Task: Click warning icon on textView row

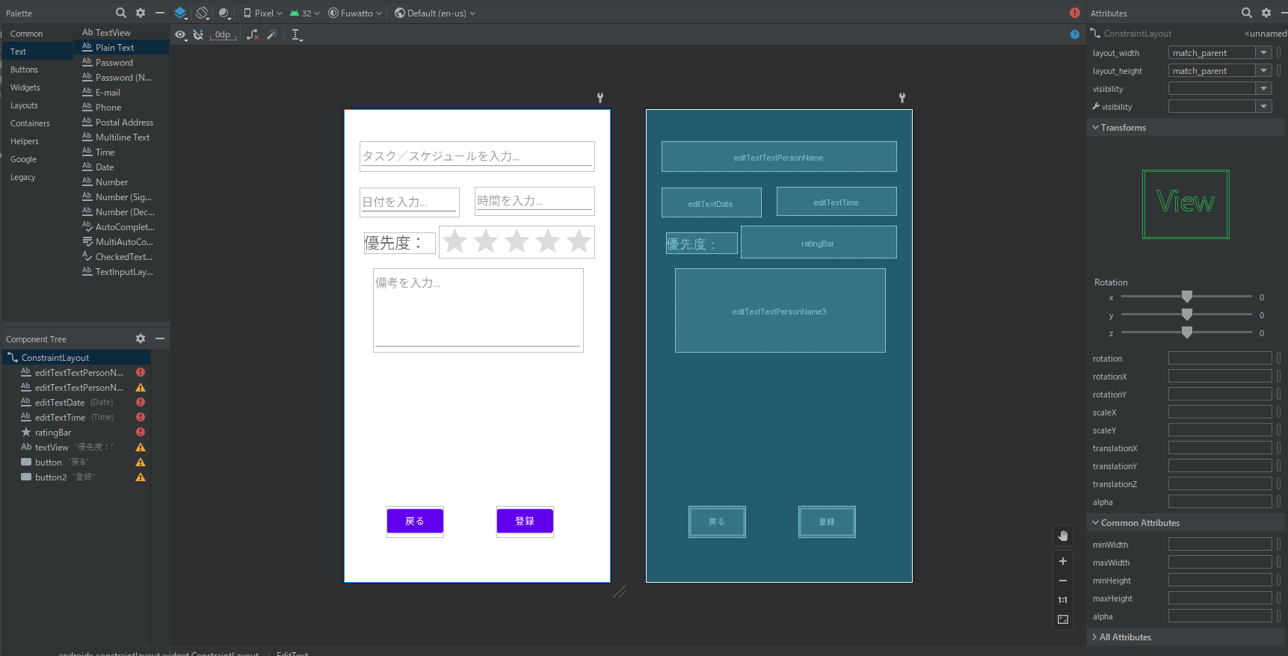Action: point(141,447)
